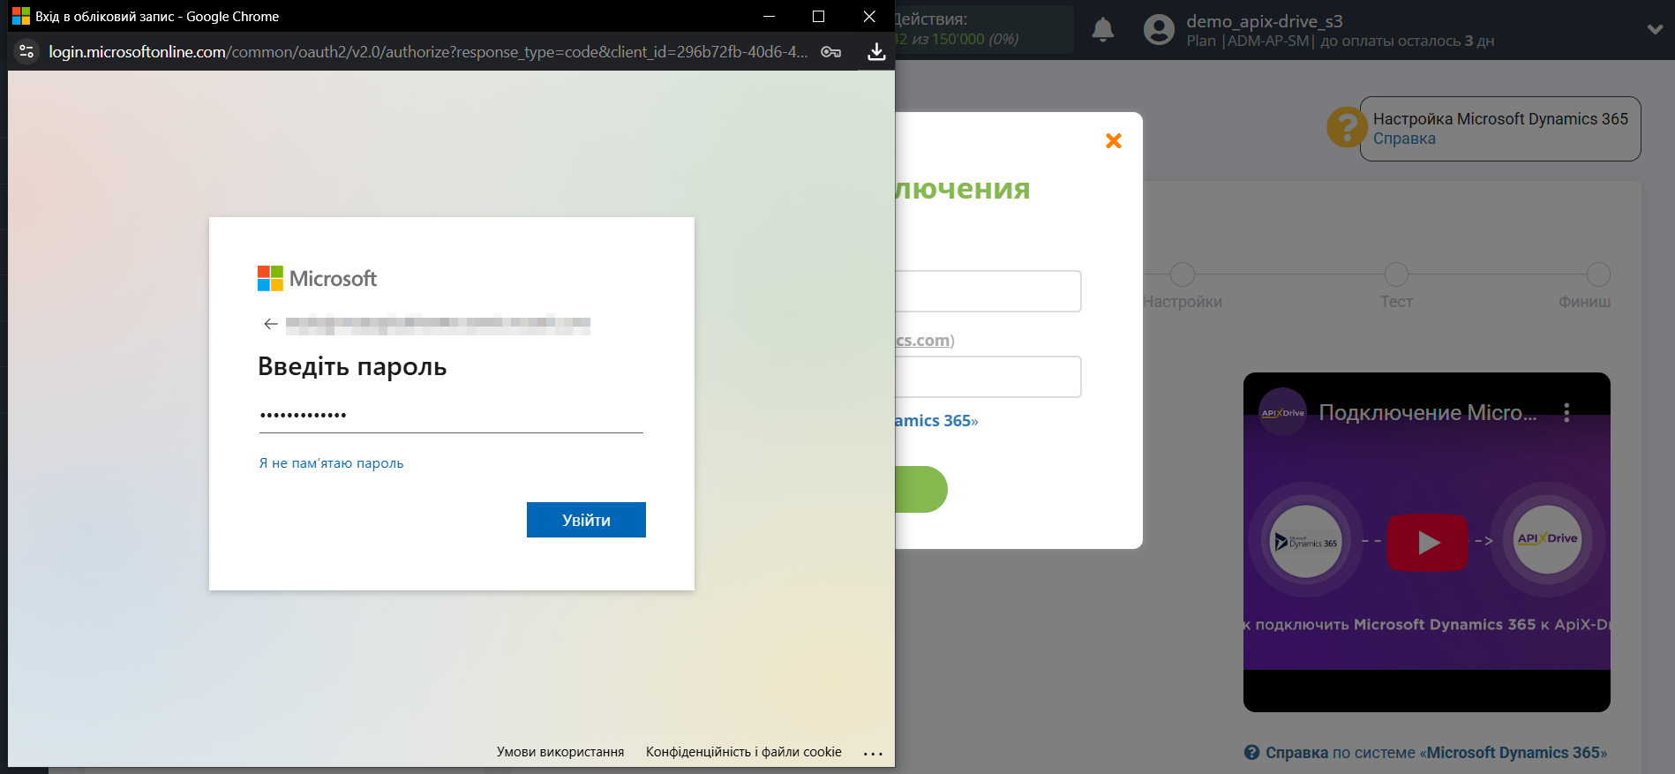Click the green button in connection dialog
The width and height of the screenshot is (1675, 774).
[x=921, y=490]
